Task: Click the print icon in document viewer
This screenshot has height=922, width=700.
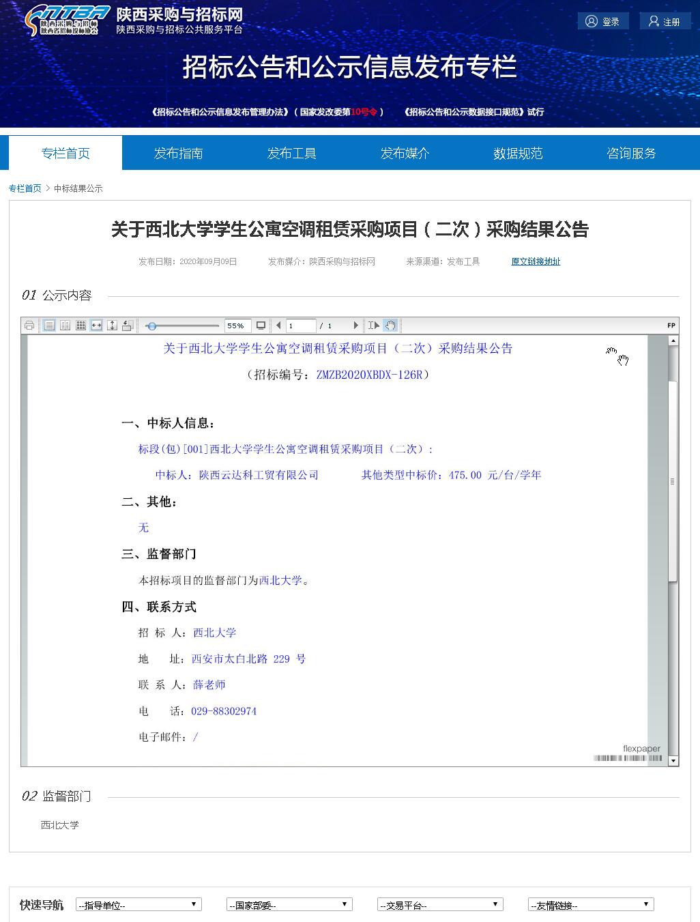Action: pyautogui.click(x=29, y=326)
